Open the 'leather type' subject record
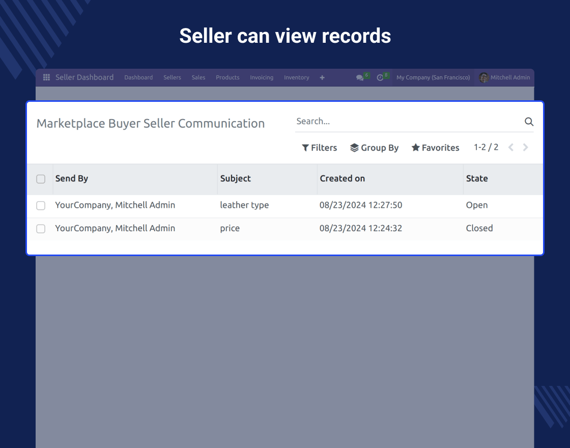Image resolution: width=570 pixels, height=448 pixels. [x=244, y=205]
